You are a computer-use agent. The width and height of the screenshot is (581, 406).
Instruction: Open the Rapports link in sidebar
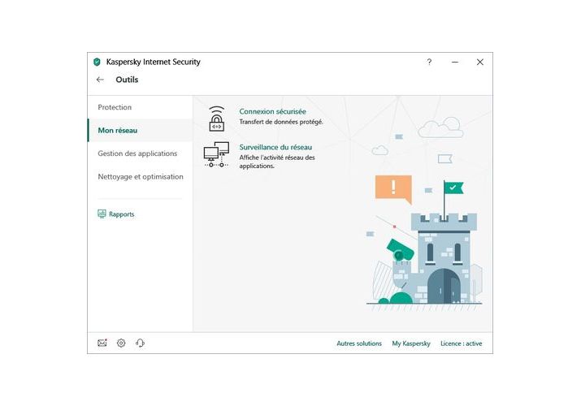click(122, 214)
